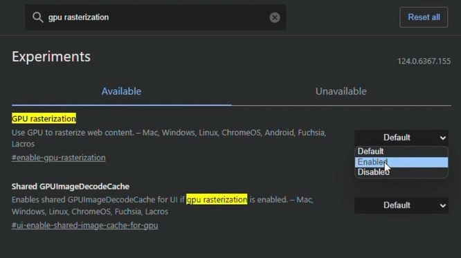Screen dimensions: 461x258
Task: Click the Experiments heading
Action: [x=51, y=57]
